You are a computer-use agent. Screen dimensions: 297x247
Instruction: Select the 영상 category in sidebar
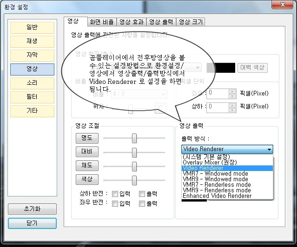(32, 70)
